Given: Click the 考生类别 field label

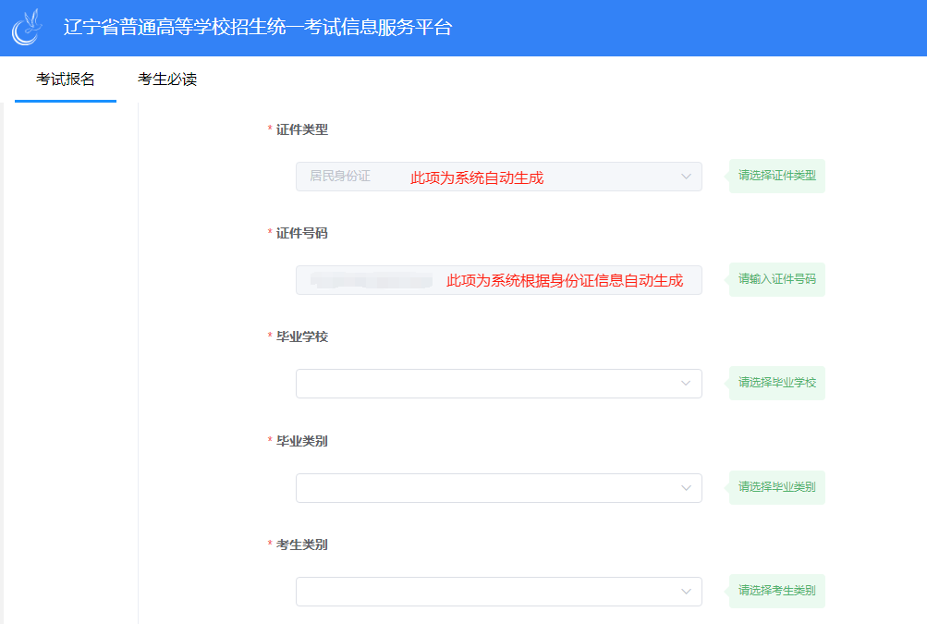Looking at the screenshot, I should [x=301, y=545].
